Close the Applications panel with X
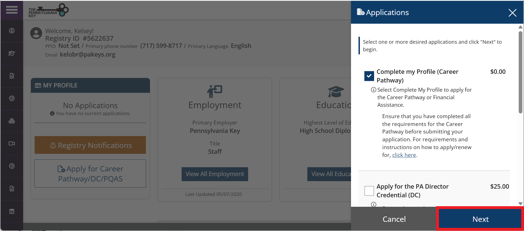The height and width of the screenshot is (231, 524). click(x=512, y=13)
